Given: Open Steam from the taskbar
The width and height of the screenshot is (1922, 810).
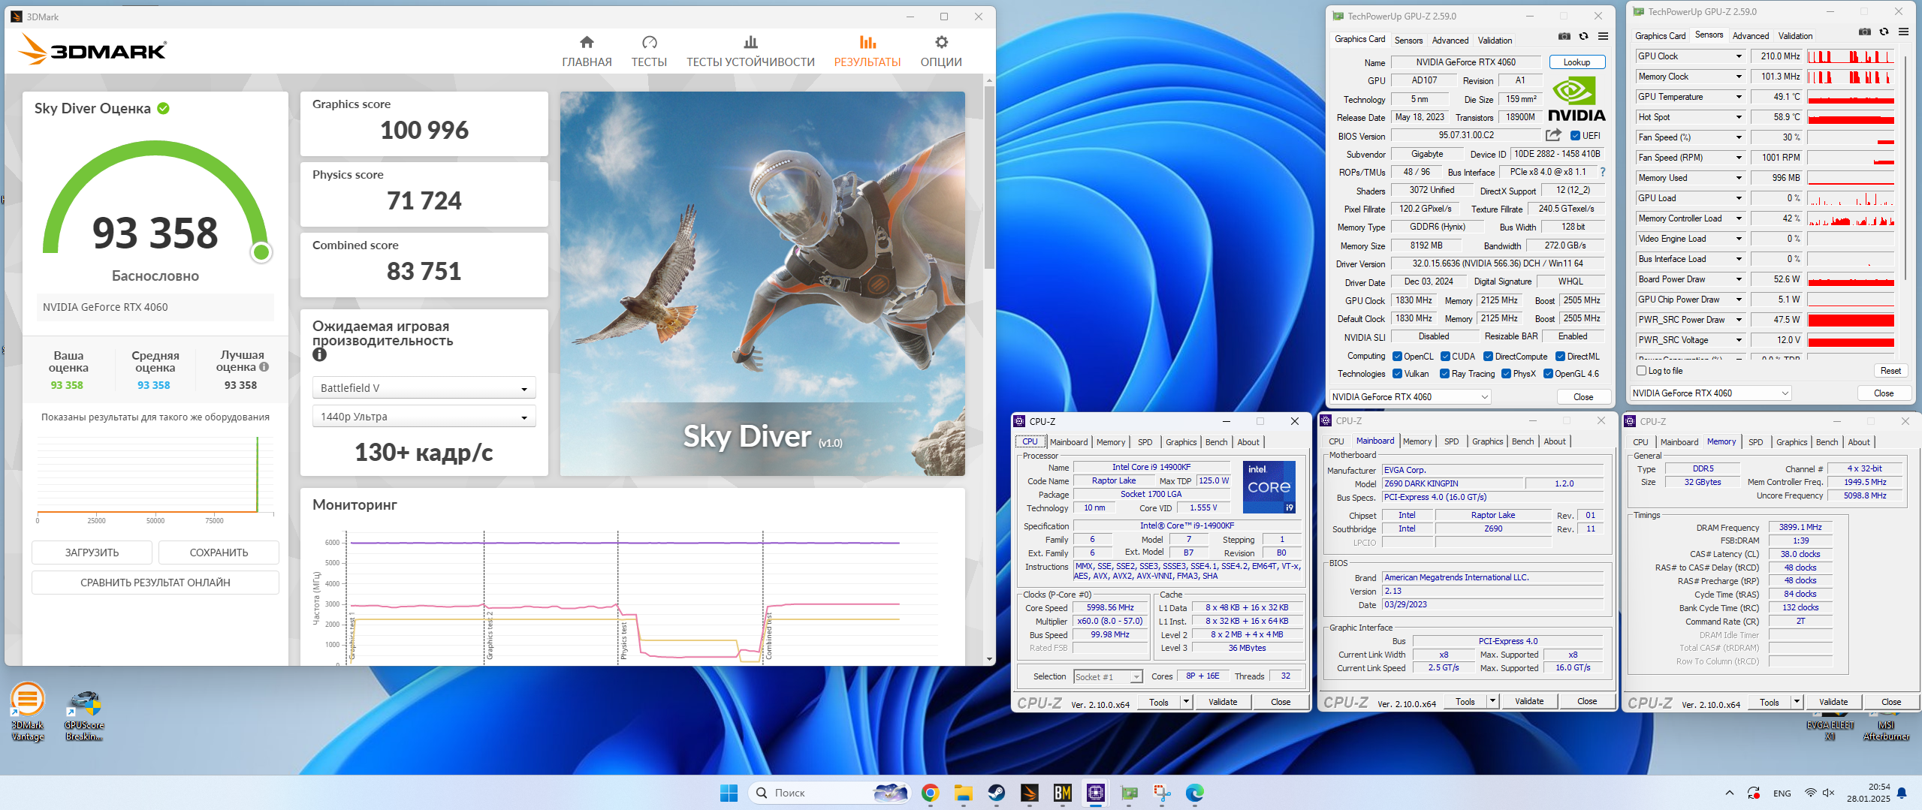Looking at the screenshot, I should coord(996,793).
